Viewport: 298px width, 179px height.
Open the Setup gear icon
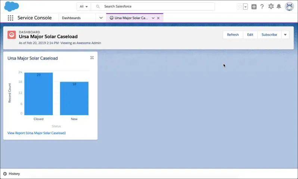coord(271,6)
